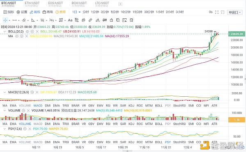Select the BTC/USDT tab

(9, 4)
